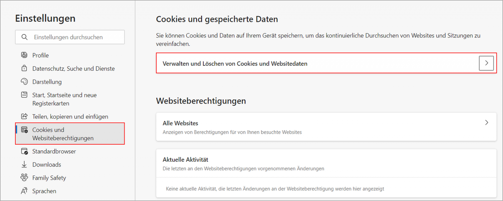Open Start, Startseite und neue Registerkarten icon
This screenshot has height=201, width=503.
click(x=24, y=95)
